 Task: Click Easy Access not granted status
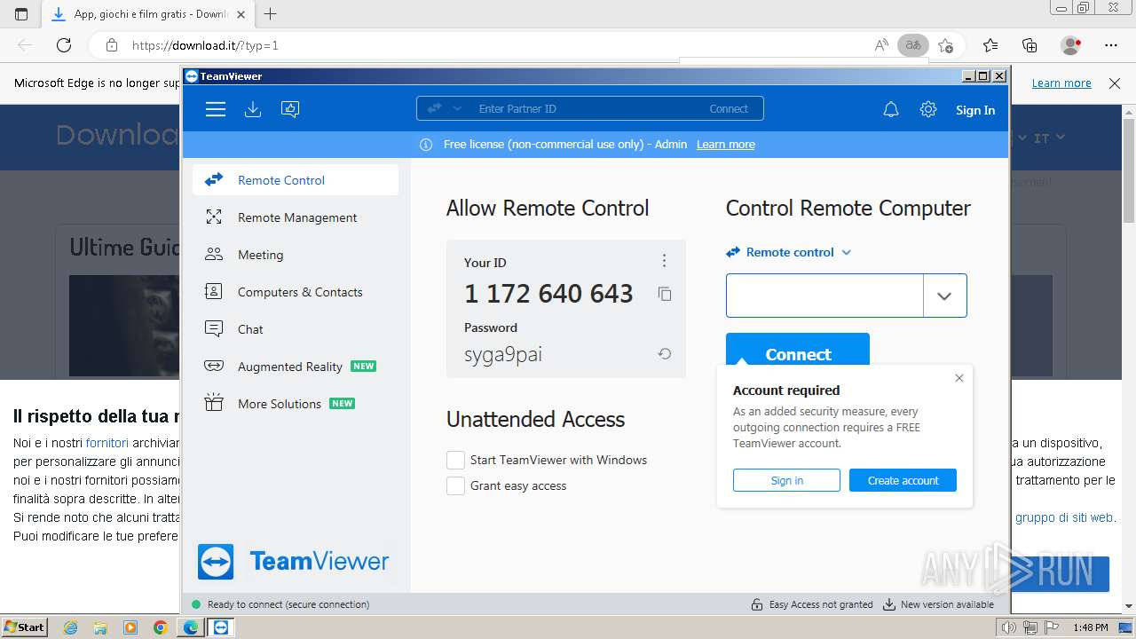[812, 604]
